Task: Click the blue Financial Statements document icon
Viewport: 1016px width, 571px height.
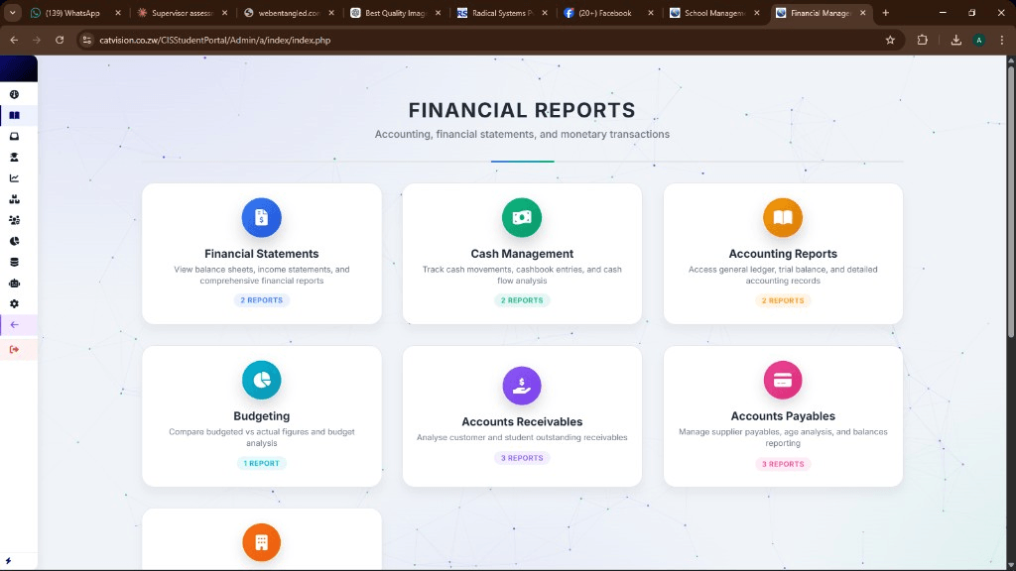Action: (x=262, y=217)
